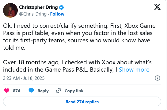The width and height of the screenshot is (167, 110).
Task: Click the second paragraph about Game Pass P&L
Action: pos(77,66)
